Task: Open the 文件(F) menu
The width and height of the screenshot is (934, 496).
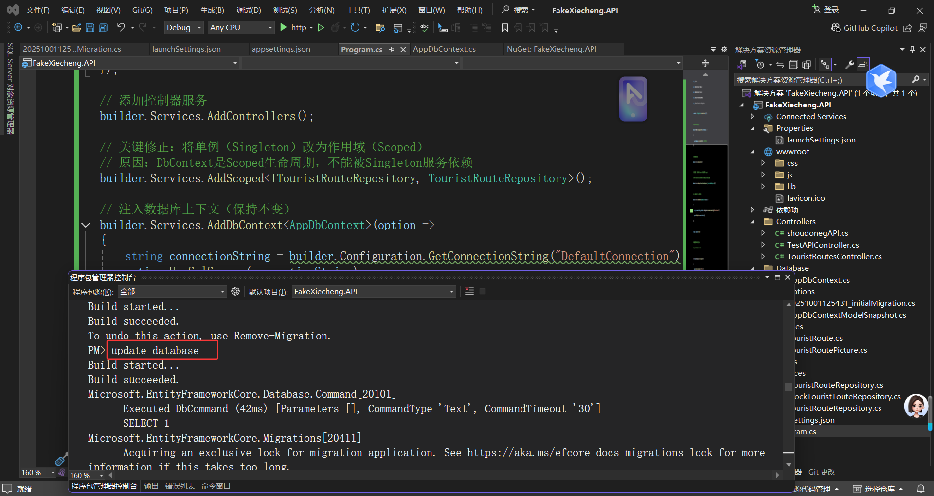Action: coord(38,10)
